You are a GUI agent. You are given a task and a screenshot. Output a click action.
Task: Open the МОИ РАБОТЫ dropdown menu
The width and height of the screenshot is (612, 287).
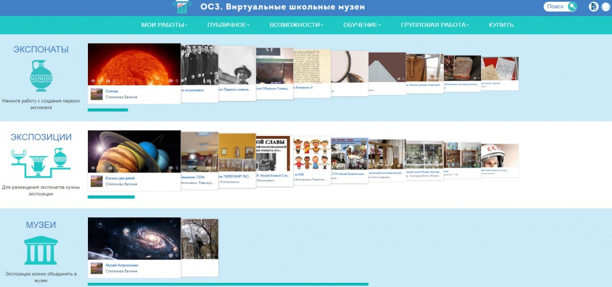click(x=165, y=25)
